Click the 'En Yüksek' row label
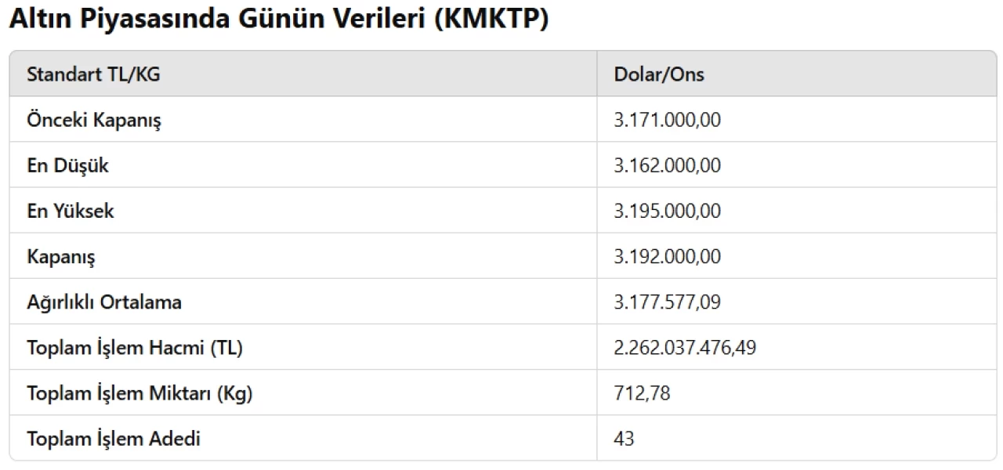 click(71, 211)
